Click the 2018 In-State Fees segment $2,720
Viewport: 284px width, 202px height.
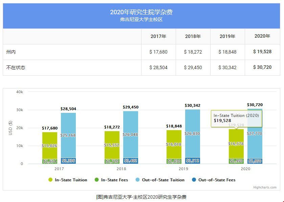[112, 161]
